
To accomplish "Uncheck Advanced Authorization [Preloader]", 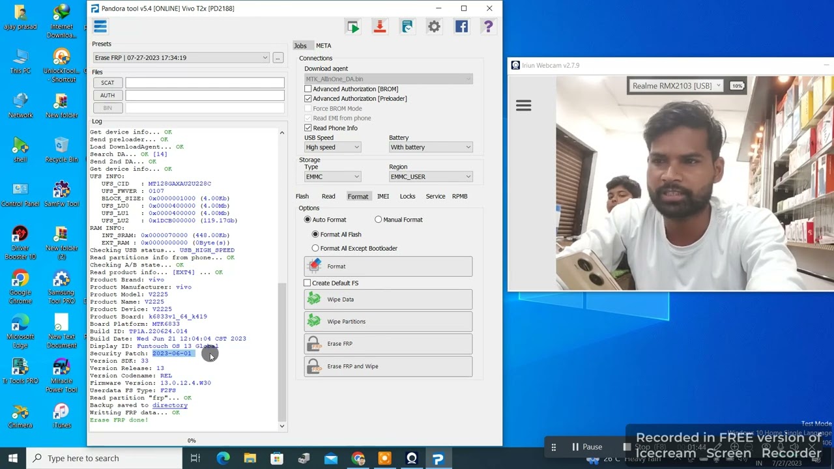I will pos(308,99).
